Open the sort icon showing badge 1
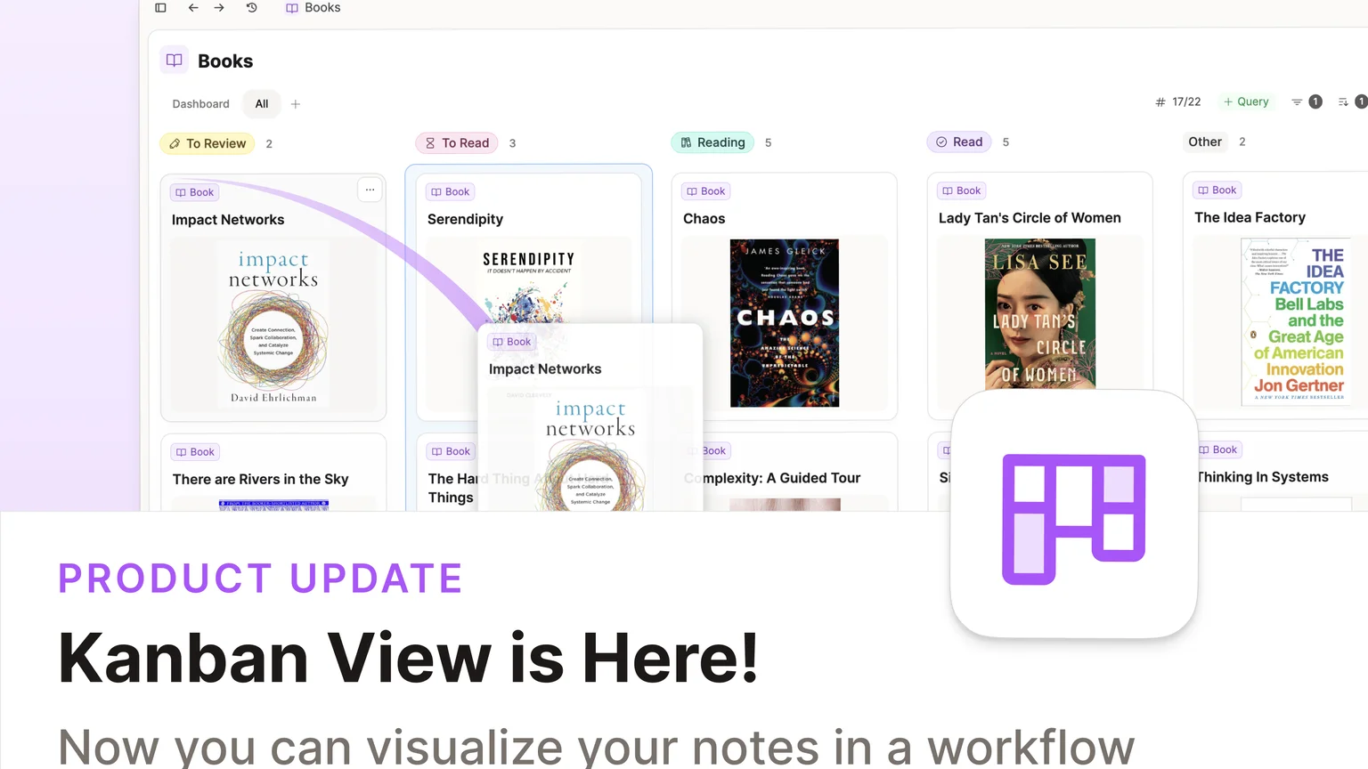The image size is (1368, 769). point(1347,101)
